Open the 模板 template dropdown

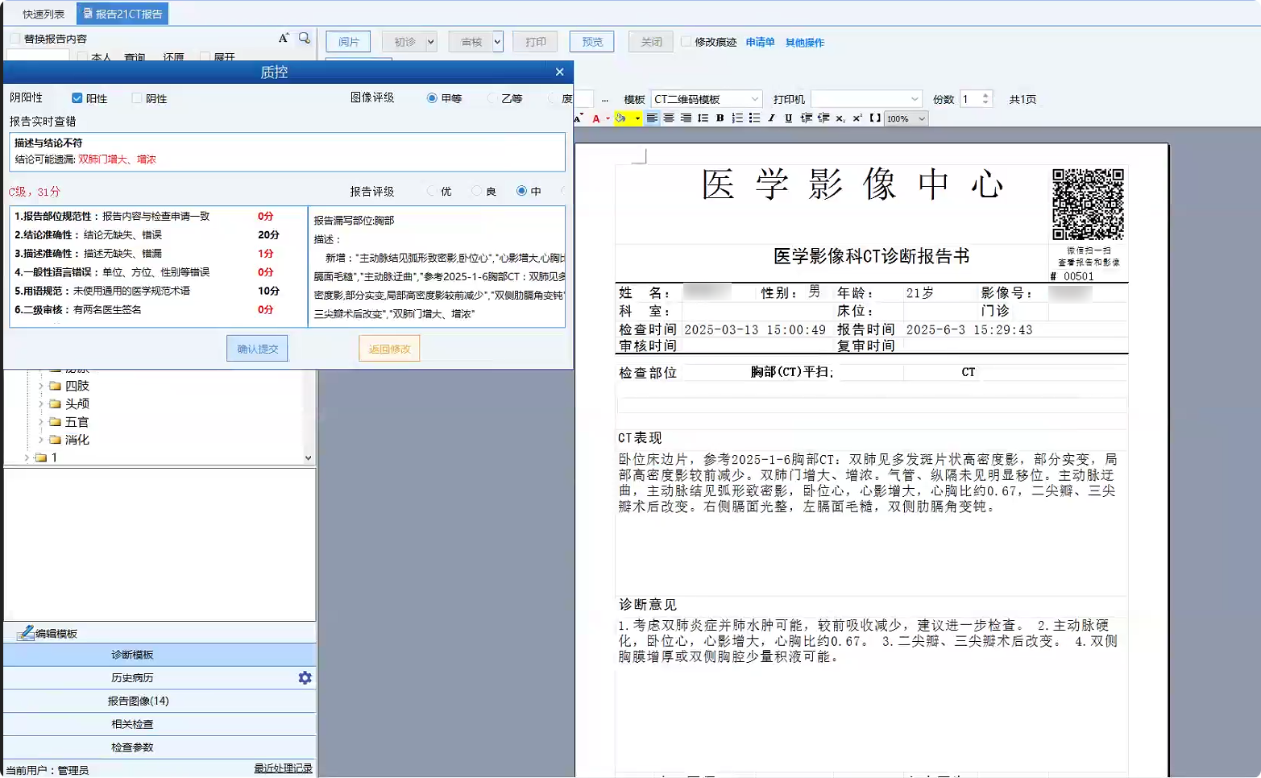point(754,99)
